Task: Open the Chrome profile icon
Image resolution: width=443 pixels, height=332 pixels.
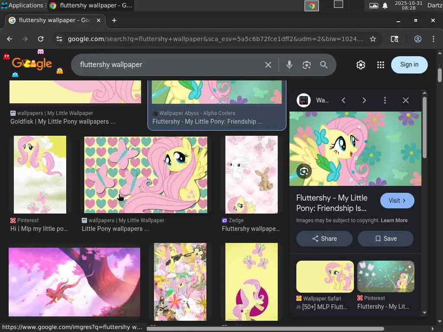Action: (x=418, y=39)
